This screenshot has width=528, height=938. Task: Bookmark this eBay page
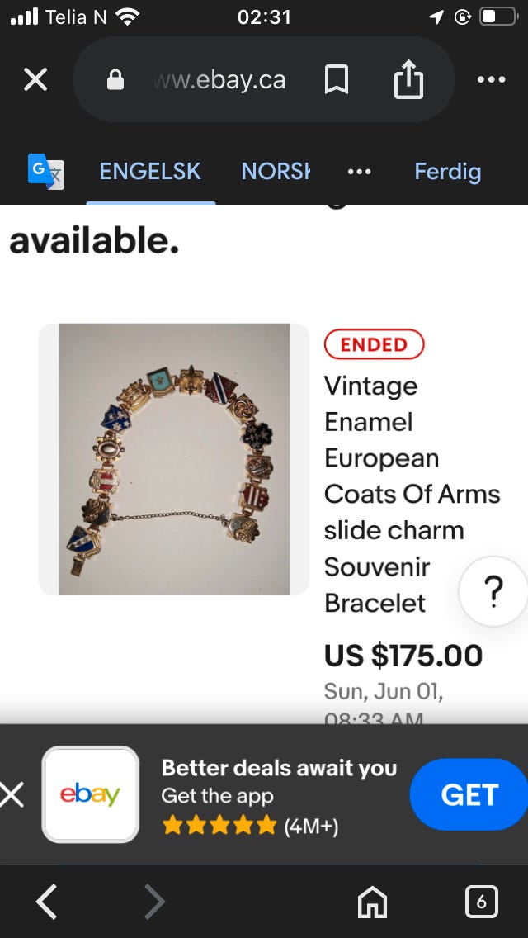pos(337,79)
